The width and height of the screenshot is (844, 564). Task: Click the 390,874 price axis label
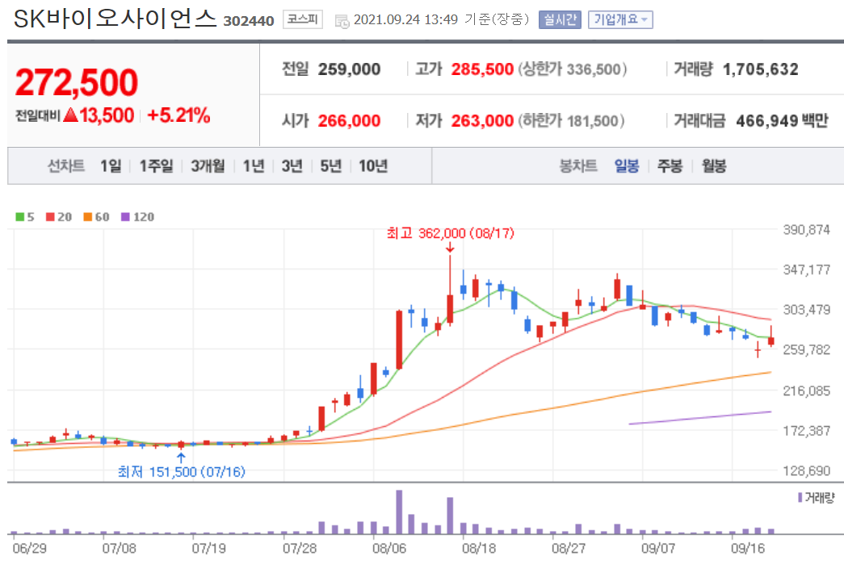tap(806, 230)
